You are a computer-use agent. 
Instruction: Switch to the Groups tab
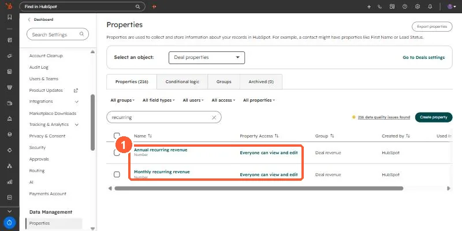[223, 81]
